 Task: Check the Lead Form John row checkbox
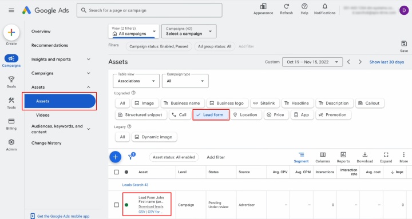click(x=116, y=205)
